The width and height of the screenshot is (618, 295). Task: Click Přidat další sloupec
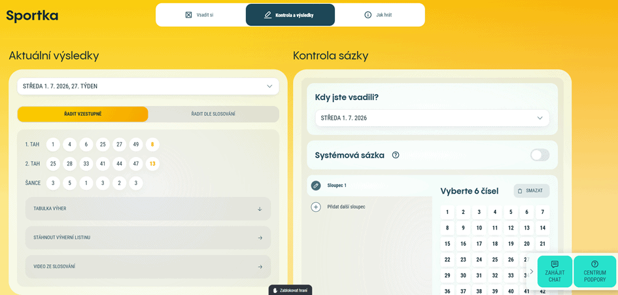[x=346, y=207]
